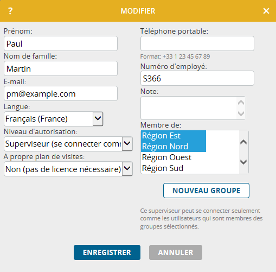Focus the Prénom field containing Paul
The height and width of the screenshot is (272, 276).
tap(61, 43)
